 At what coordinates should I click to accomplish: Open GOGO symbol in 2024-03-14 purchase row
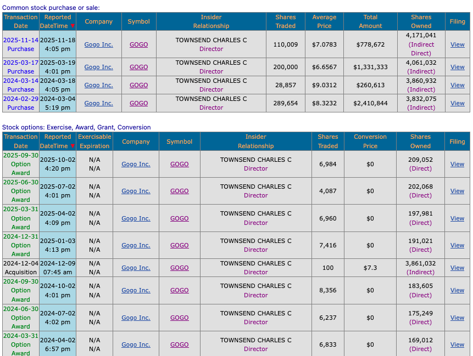click(x=139, y=85)
